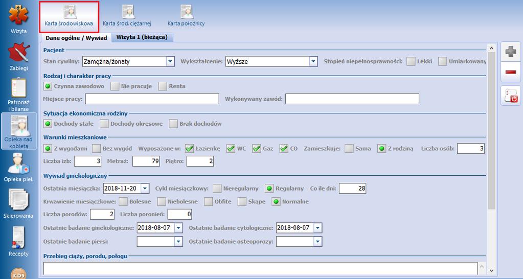Viewport: 523px width, 279px height.
Task: Open the Recepty sidebar module
Action: [x=19, y=241]
